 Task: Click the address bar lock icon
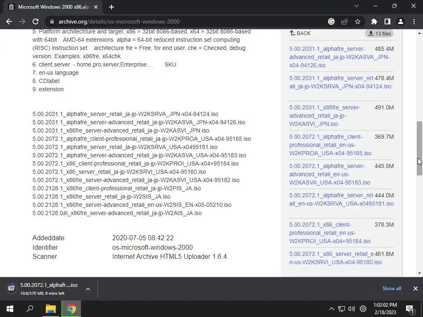[x=52, y=21]
